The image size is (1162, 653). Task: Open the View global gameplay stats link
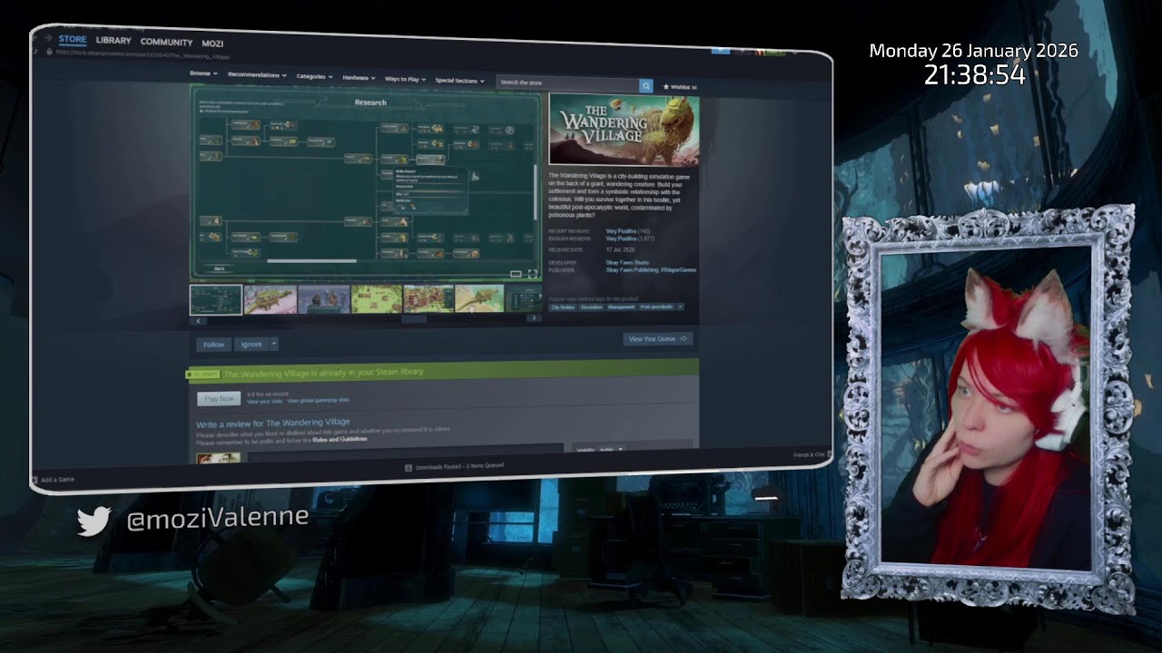point(319,400)
